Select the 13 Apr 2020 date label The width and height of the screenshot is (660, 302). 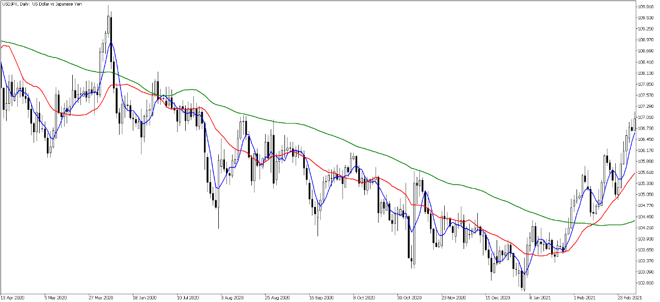pyautogui.click(x=12, y=297)
